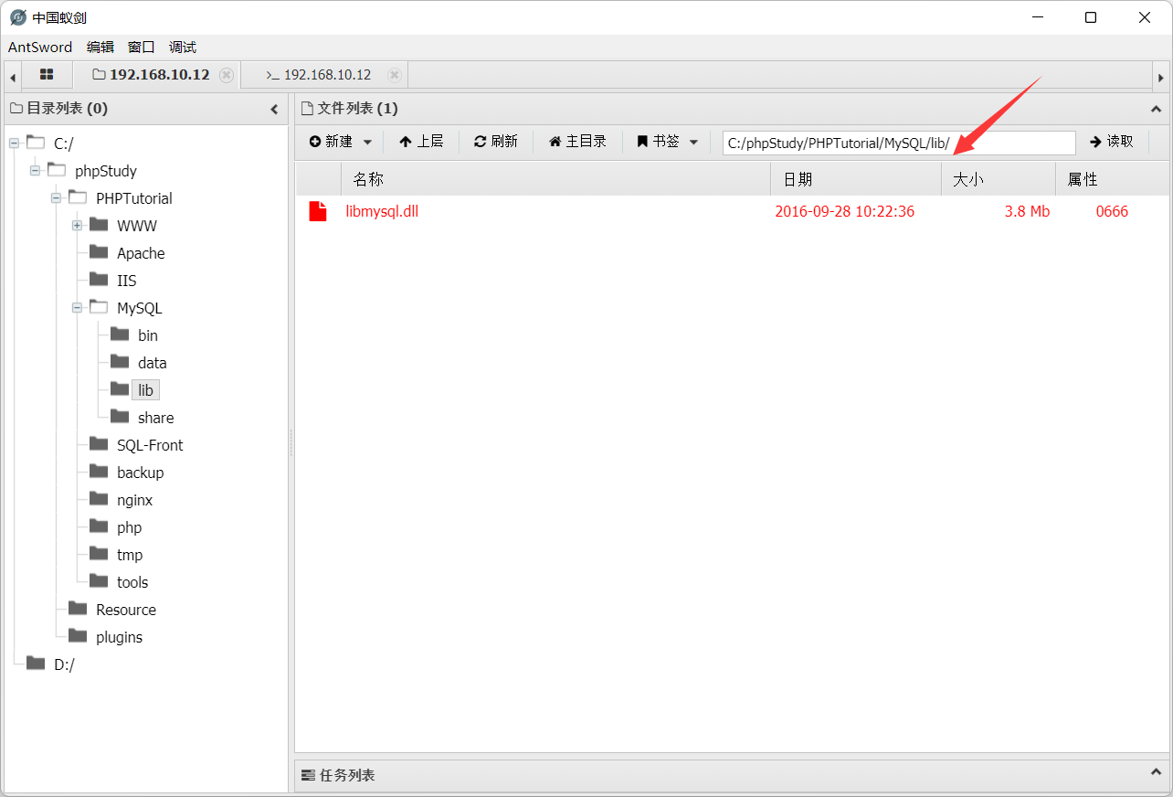
Task: Click the date 2016-09-28 10:22:36
Action: [x=845, y=211]
